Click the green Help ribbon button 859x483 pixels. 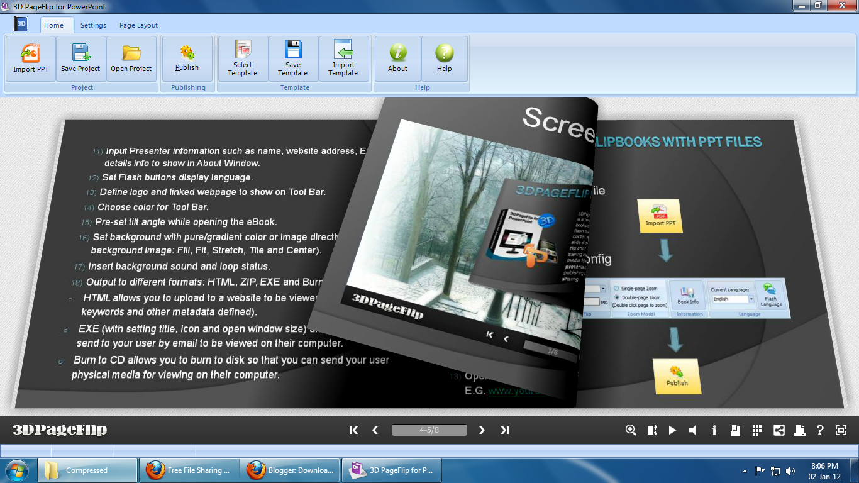pyautogui.click(x=445, y=58)
